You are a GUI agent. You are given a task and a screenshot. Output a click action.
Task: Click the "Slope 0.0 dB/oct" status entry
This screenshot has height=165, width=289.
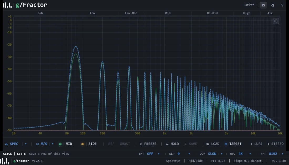pyautogui.click(x=247, y=161)
